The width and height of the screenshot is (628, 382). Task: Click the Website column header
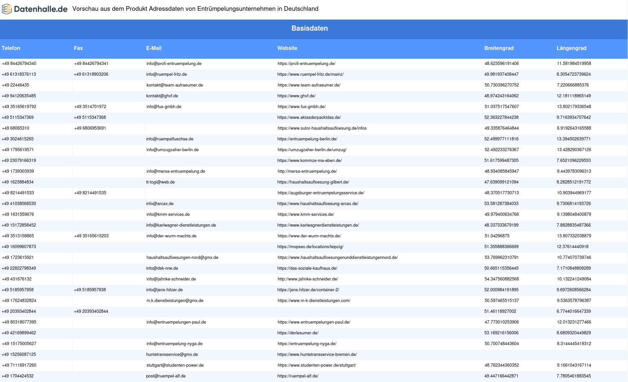pos(287,48)
